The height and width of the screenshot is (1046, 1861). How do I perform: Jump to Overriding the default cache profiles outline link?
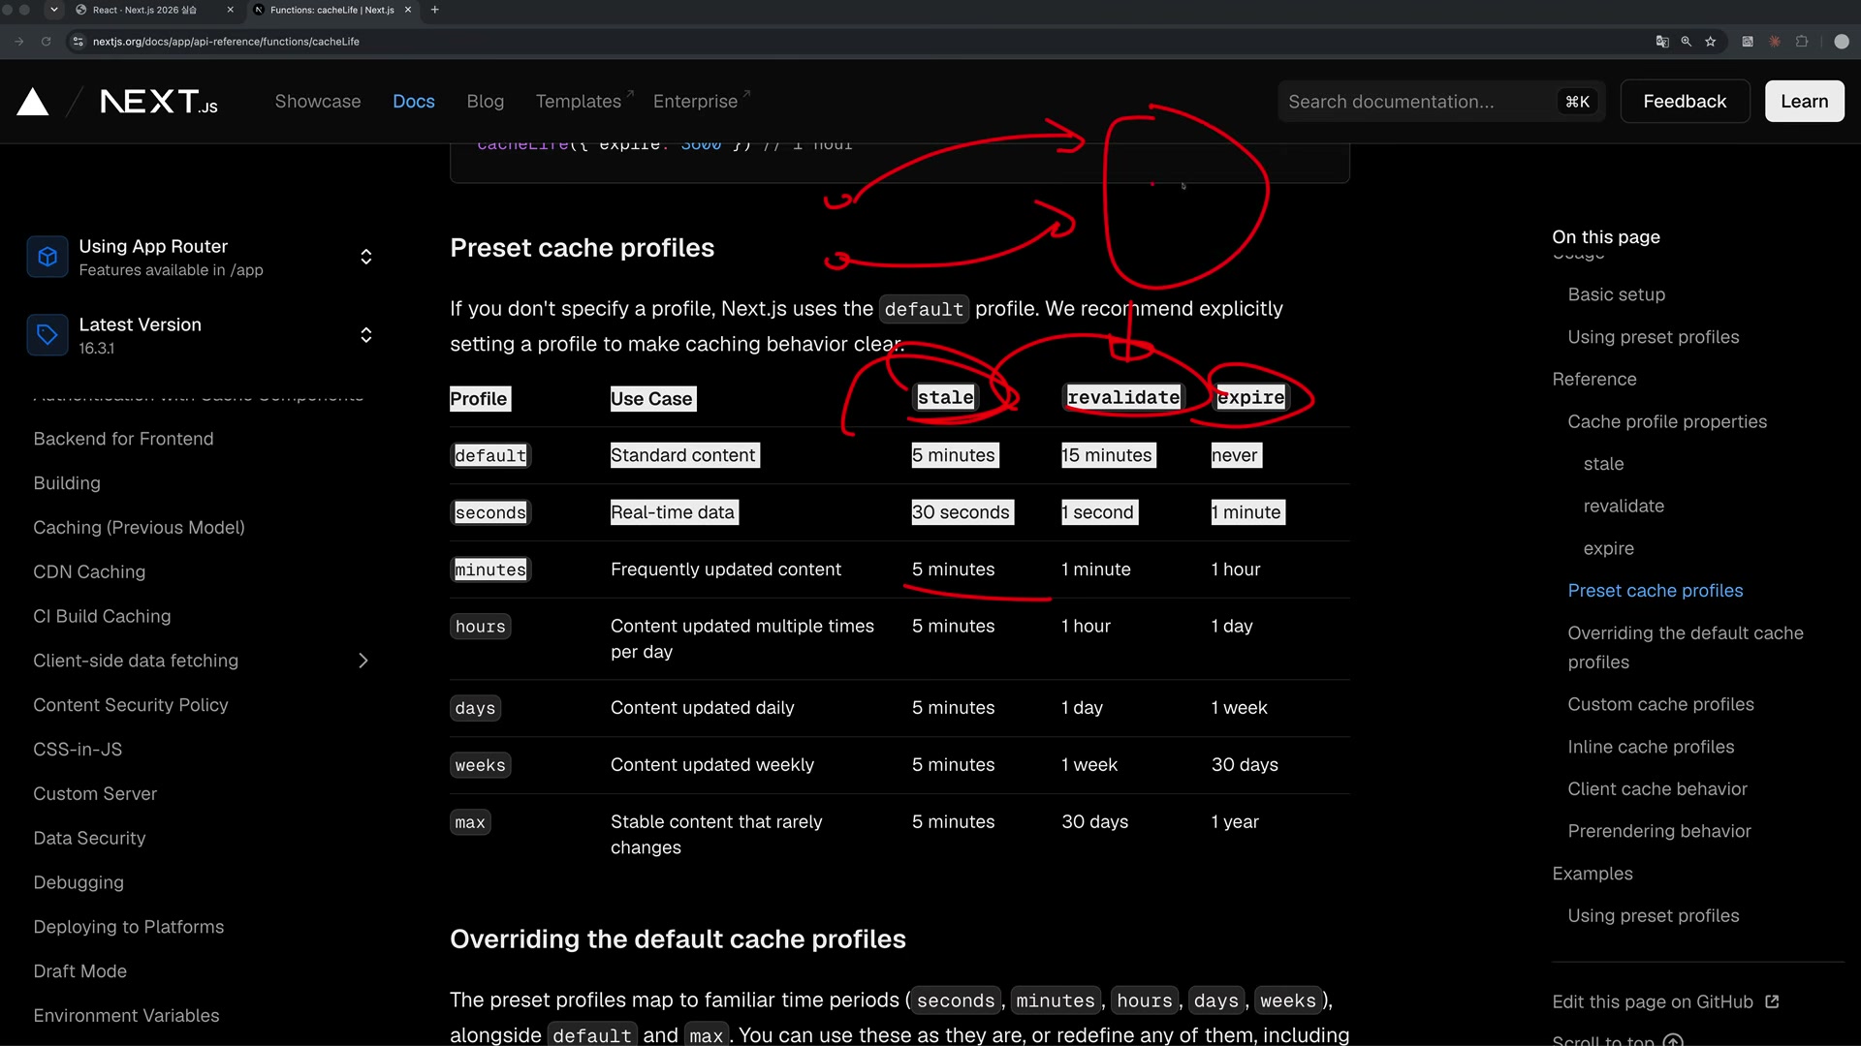(1686, 648)
